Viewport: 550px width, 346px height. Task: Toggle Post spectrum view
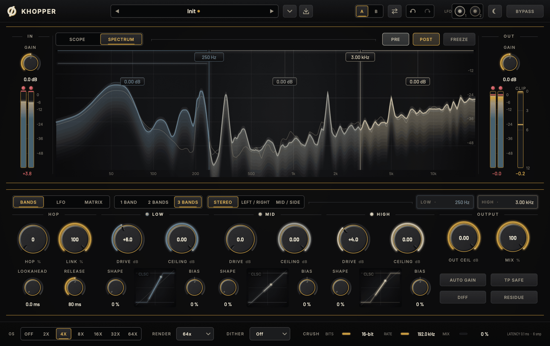pos(426,39)
